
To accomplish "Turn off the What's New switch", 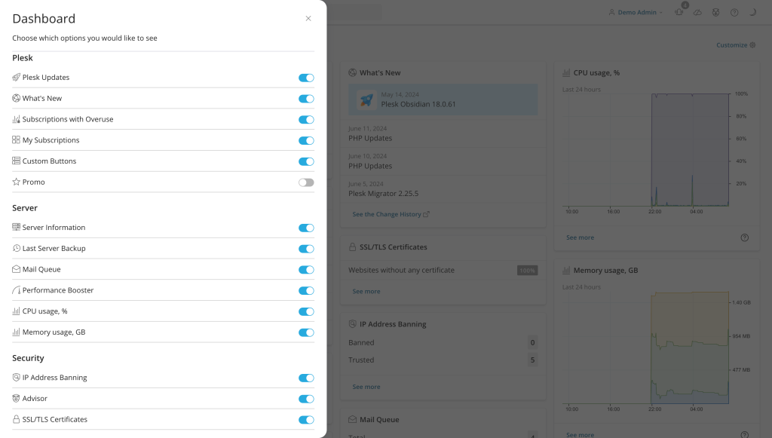I will pos(306,99).
